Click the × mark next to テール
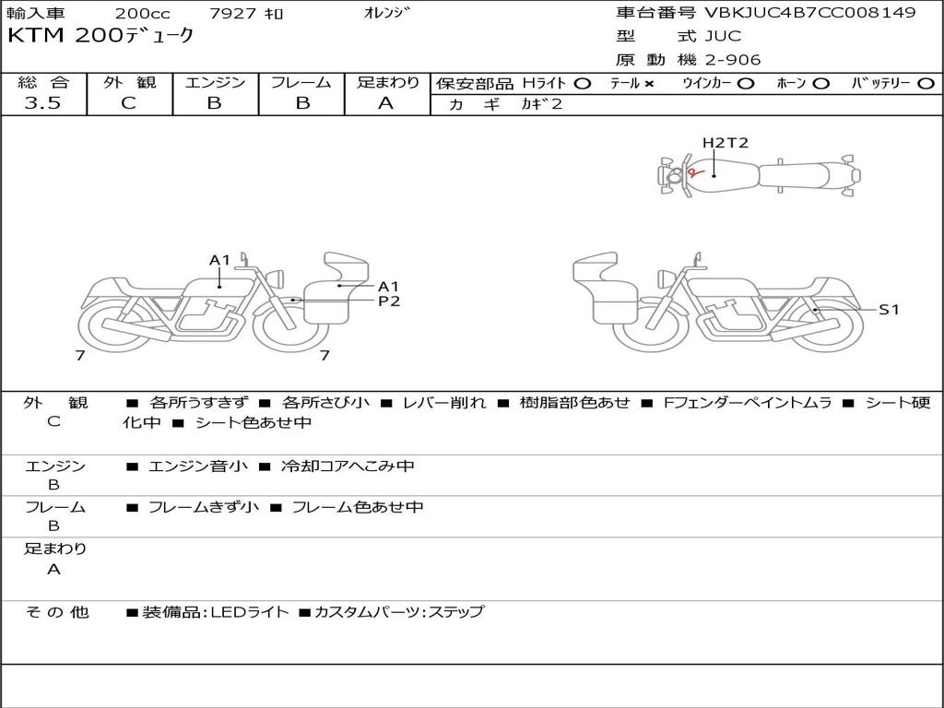Screen dimensions: 944x708 649,83
